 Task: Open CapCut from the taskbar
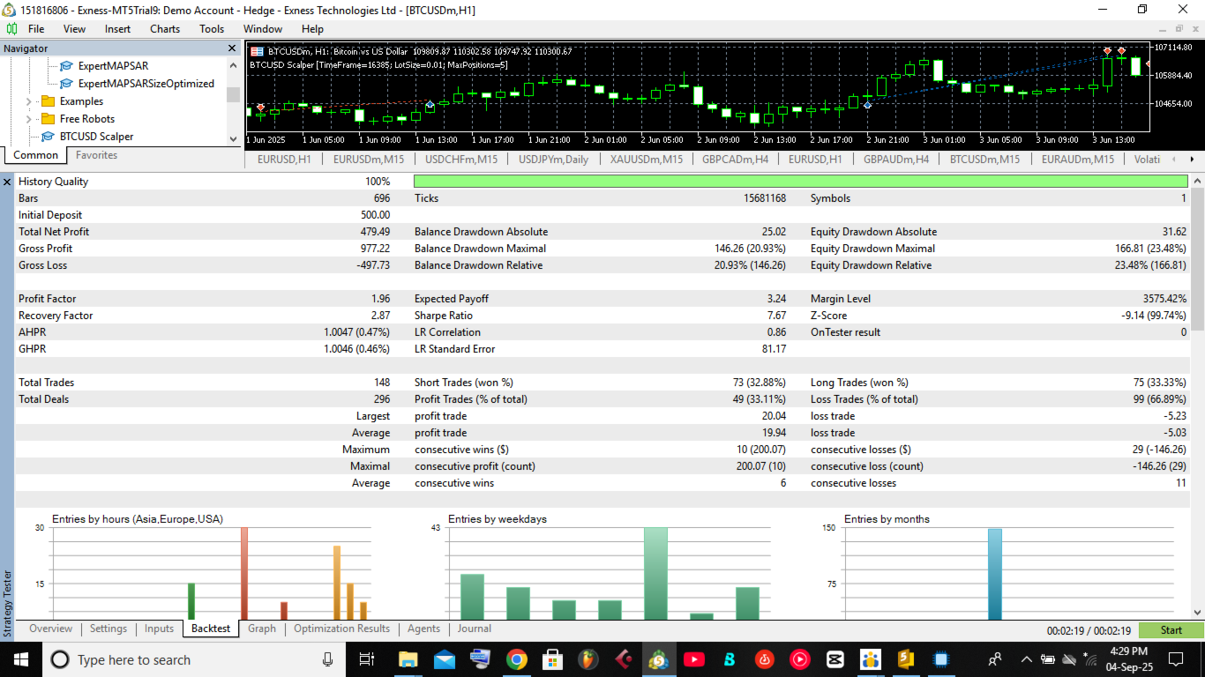835,659
